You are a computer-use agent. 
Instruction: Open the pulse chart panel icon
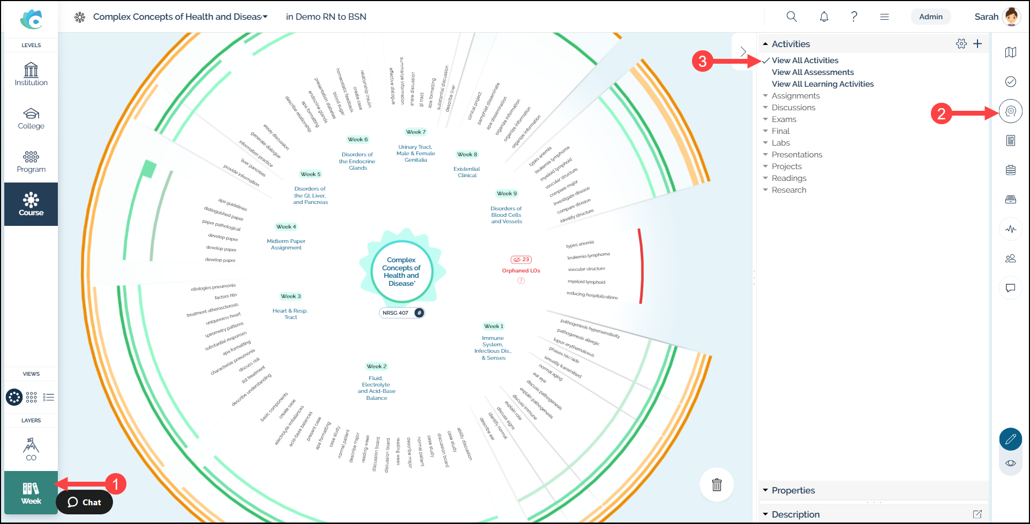pyautogui.click(x=1011, y=229)
